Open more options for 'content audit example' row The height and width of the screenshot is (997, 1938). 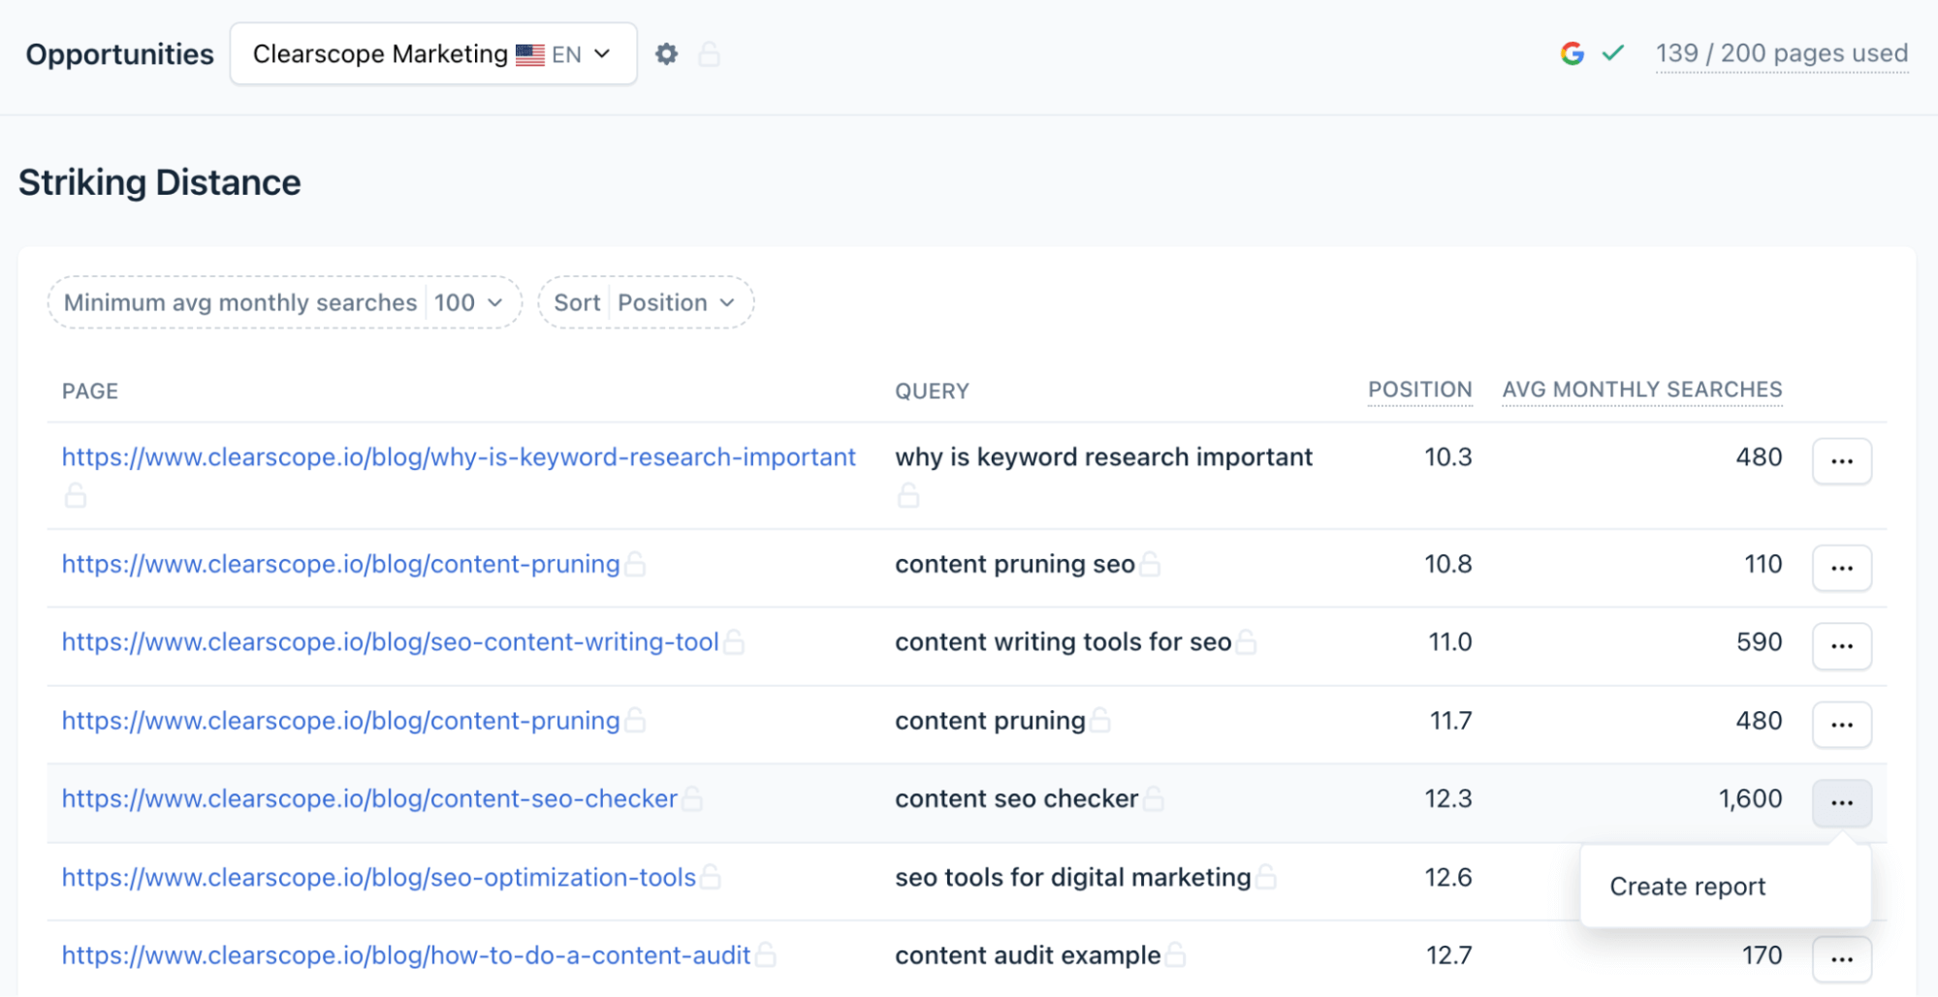(x=1842, y=959)
